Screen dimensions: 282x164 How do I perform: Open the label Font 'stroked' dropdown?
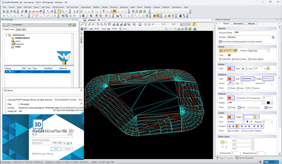click(x=243, y=122)
